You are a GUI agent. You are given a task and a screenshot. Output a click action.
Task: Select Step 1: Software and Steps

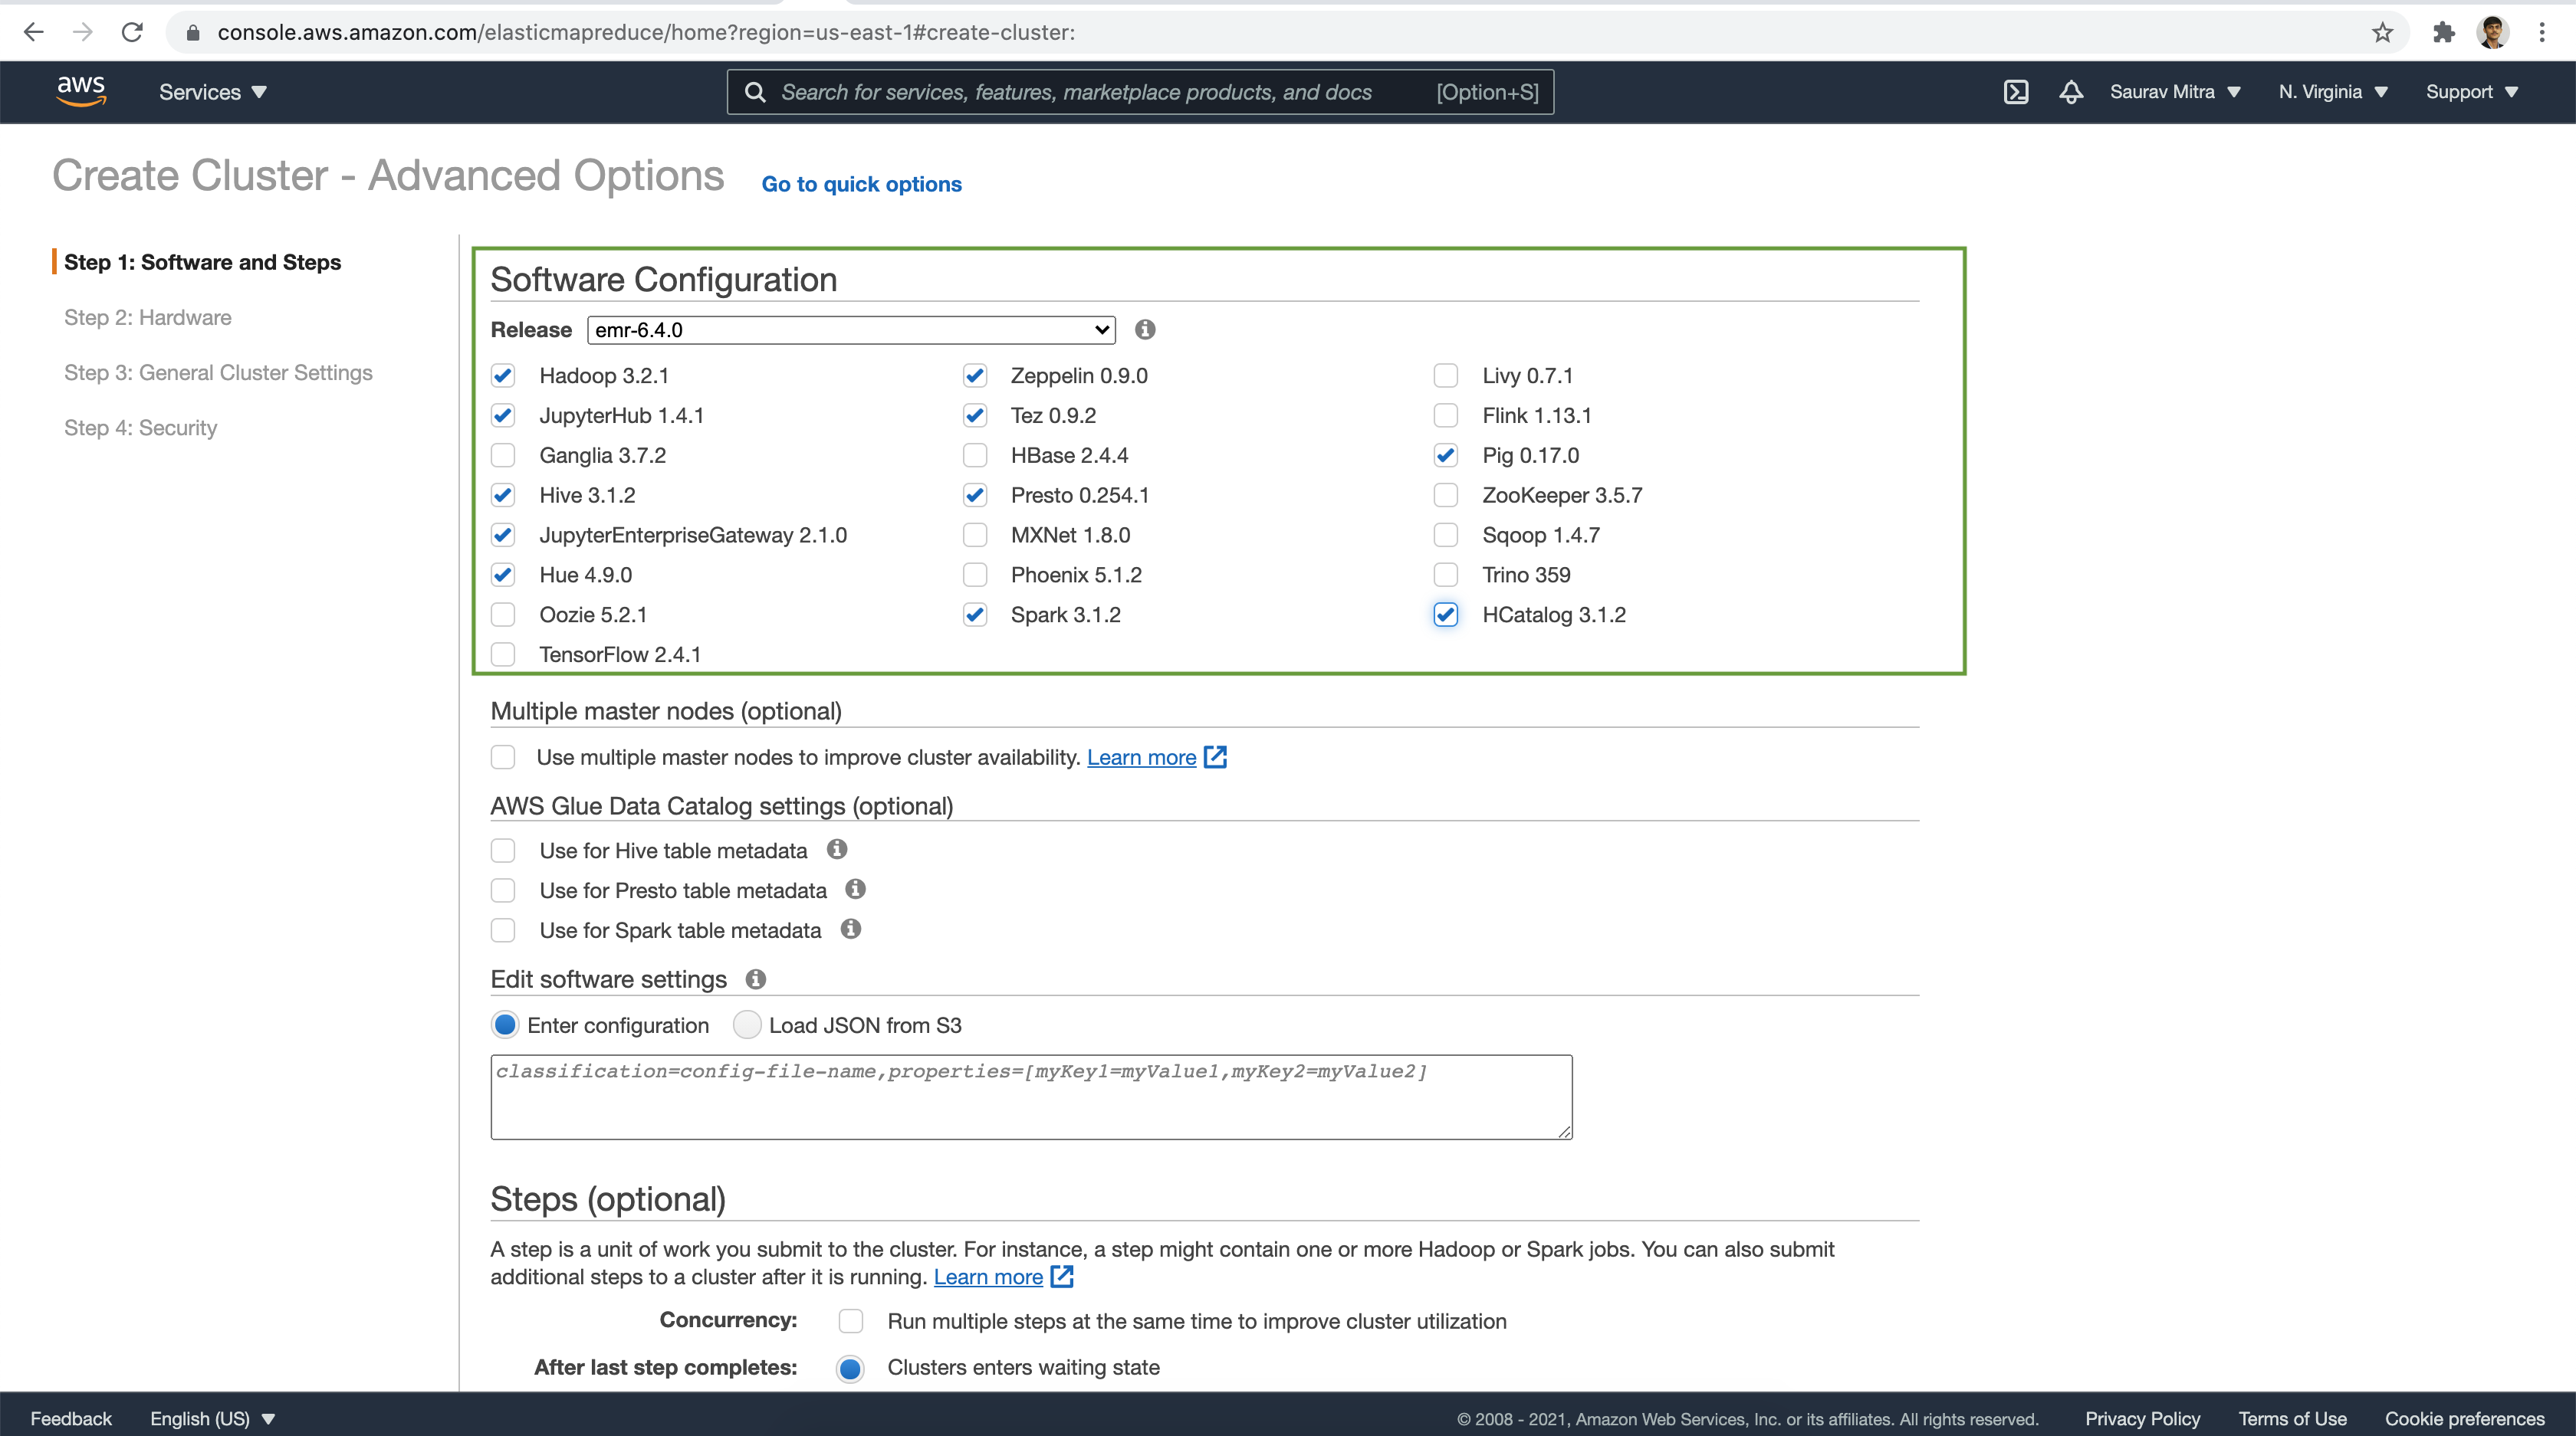pyautogui.click(x=203, y=262)
